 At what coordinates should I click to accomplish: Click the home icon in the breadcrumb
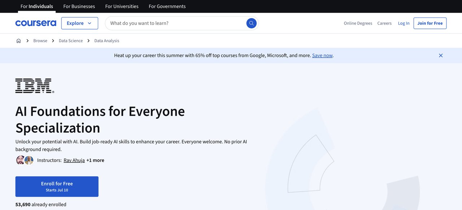point(18,40)
